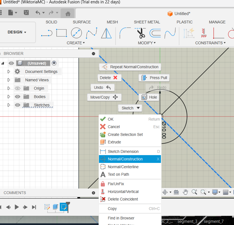The height and width of the screenshot is (225, 234).
Task: Open the File menu dropdown
Action: (x=13, y=13)
